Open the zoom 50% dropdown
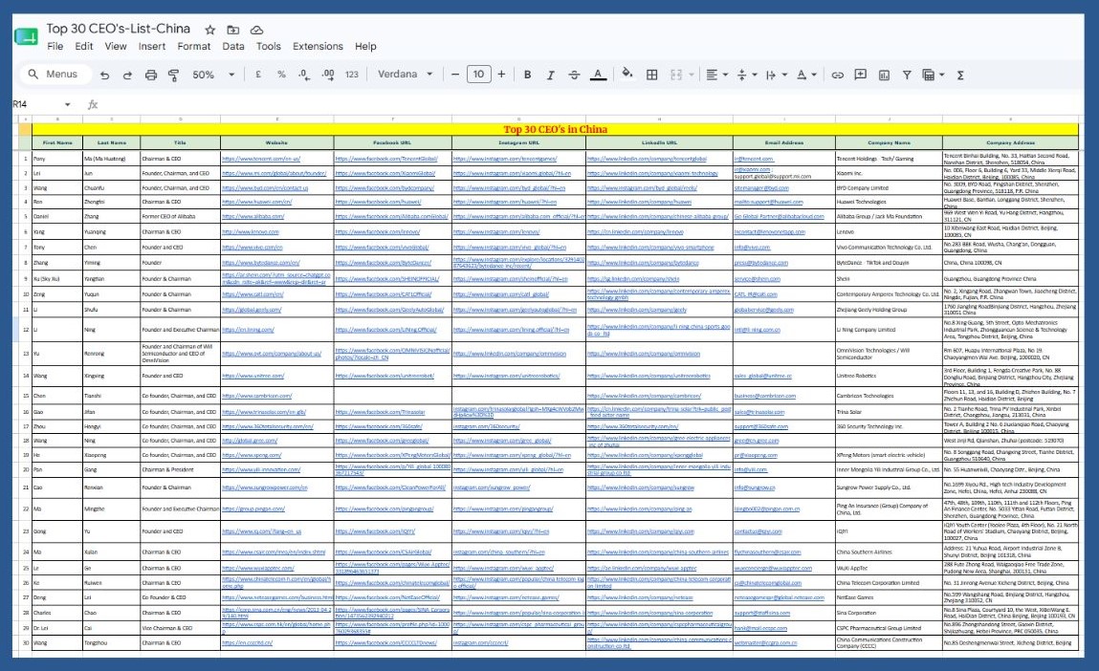 pyautogui.click(x=213, y=75)
